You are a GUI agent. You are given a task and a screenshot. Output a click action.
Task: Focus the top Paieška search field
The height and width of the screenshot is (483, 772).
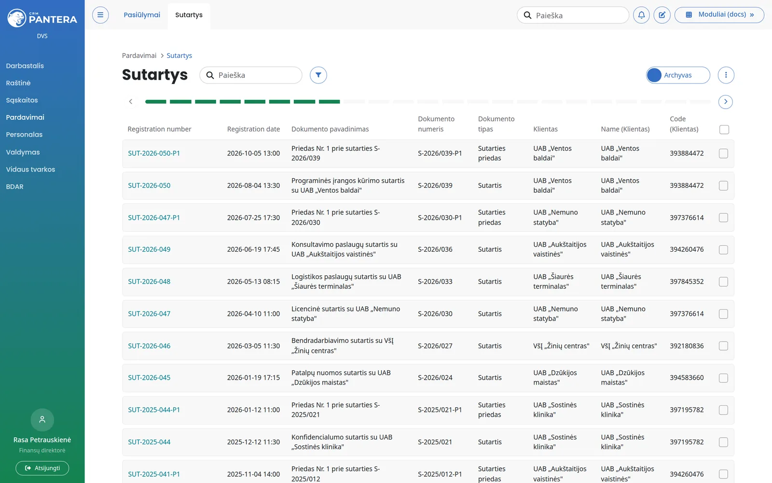(573, 15)
